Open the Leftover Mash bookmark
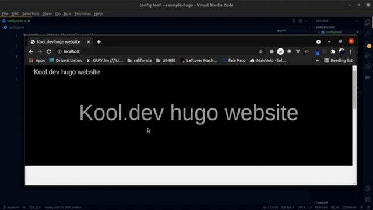 199,61
